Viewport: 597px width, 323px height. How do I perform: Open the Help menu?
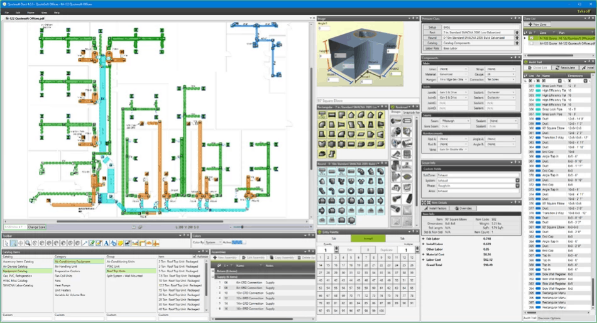[x=57, y=12]
